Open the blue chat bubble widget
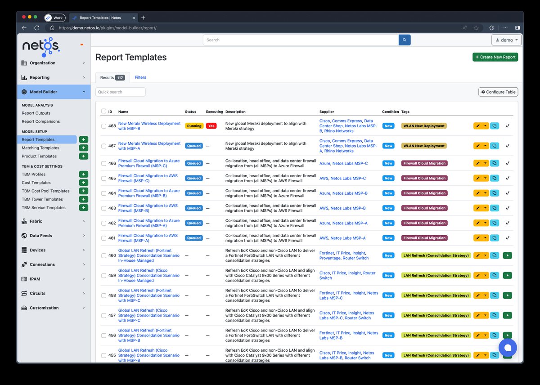This screenshot has width=540, height=385. (508, 347)
